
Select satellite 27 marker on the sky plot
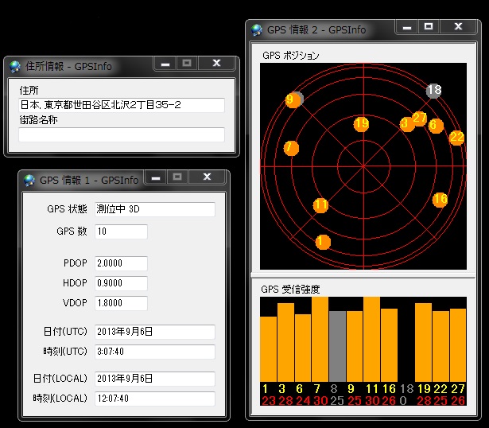click(x=420, y=119)
